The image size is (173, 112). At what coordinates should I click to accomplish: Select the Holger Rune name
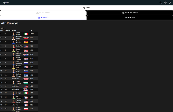pos(15,79)
